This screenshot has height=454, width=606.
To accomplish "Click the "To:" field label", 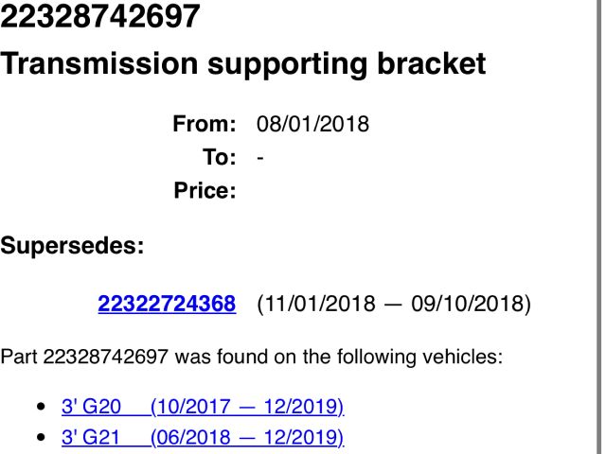I will pyautogui.click(x=217, y=157).
